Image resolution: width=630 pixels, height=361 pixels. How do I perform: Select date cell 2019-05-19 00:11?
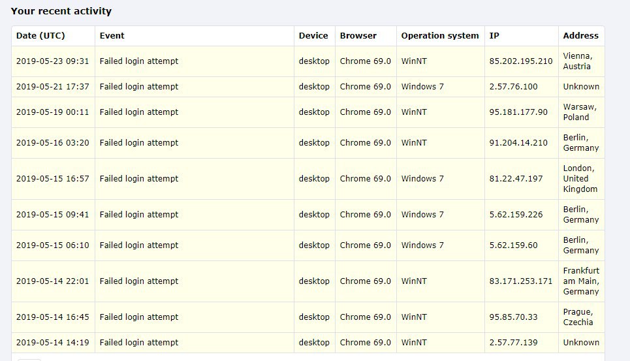pos(53,112)
